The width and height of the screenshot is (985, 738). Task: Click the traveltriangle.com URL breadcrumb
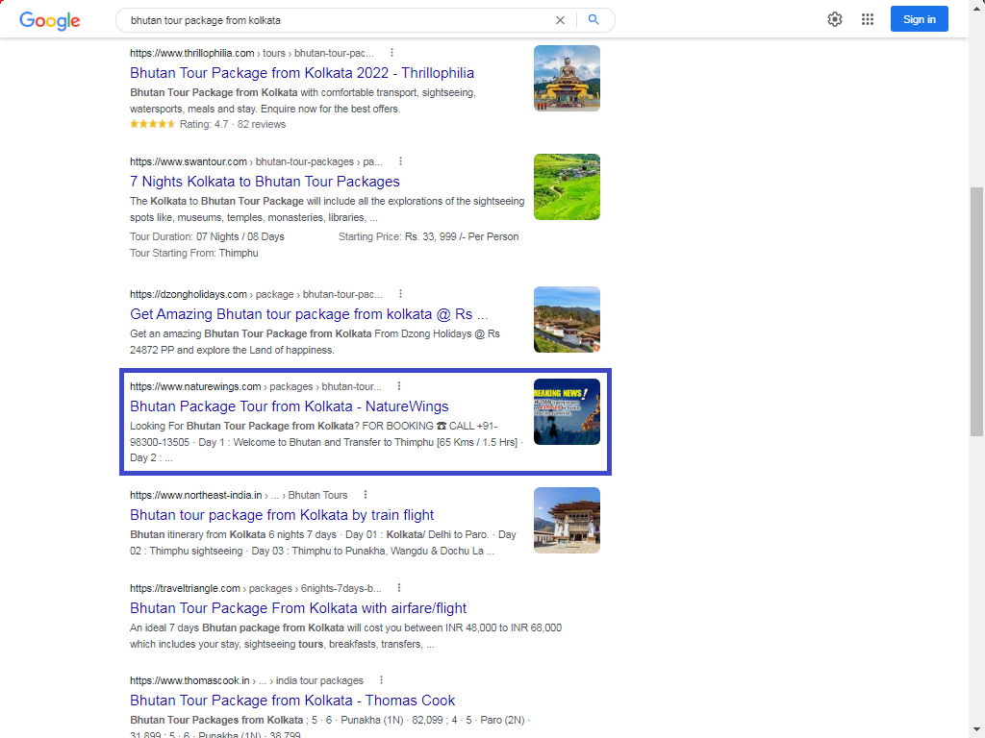pos(255,588)
